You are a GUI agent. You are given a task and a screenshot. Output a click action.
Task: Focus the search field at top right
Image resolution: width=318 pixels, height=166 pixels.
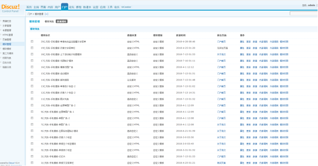(303, 14)
